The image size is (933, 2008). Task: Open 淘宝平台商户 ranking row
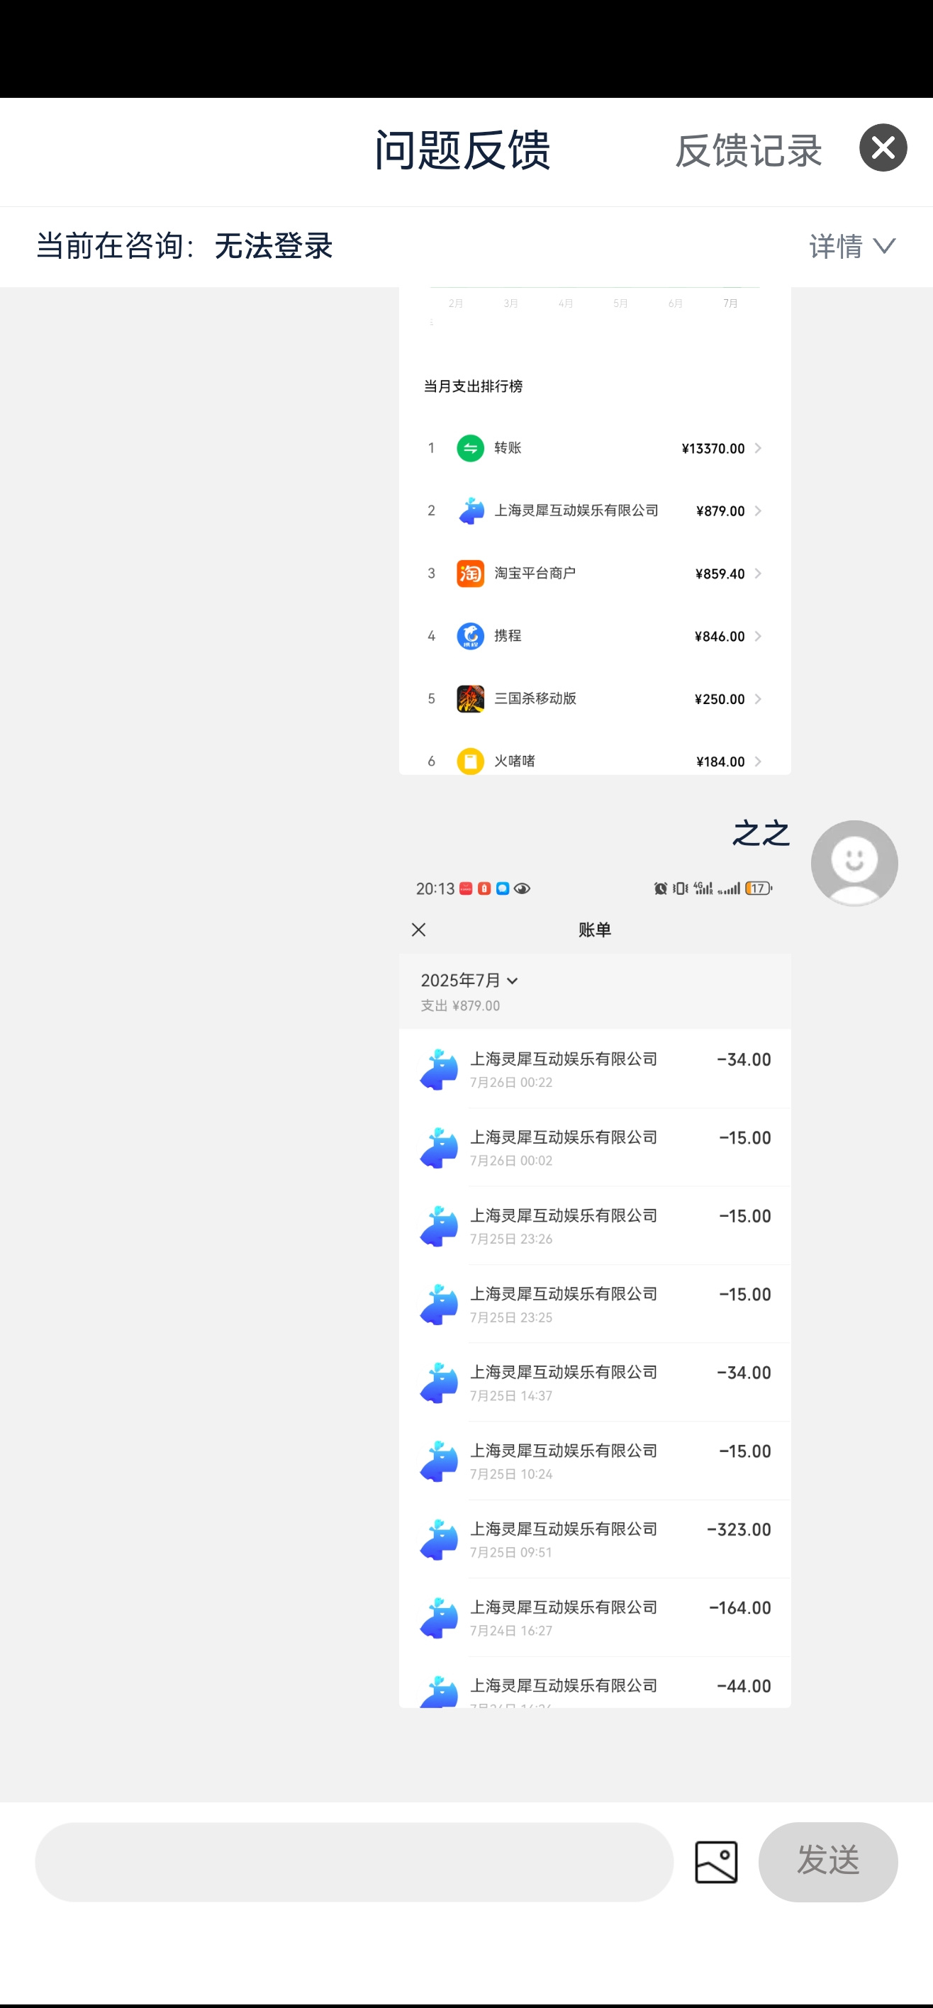595,574
